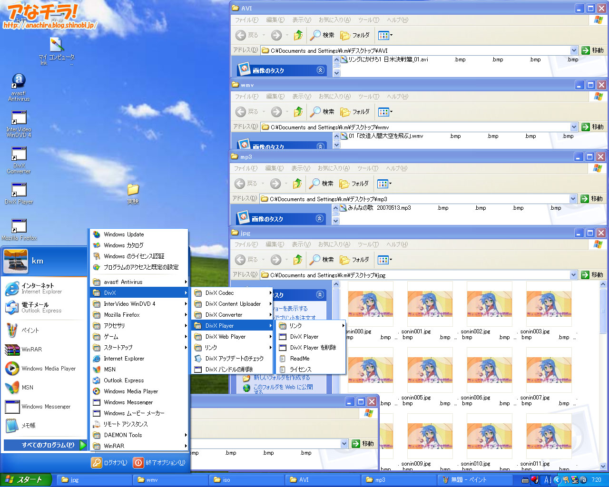Collapse 画像のタスク panel in AVI window

(x=321, y=70)
